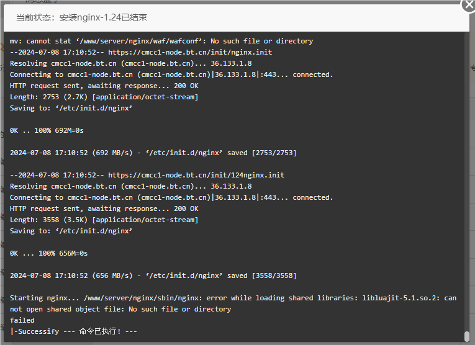Viewport: 475px width, 345px height.
Task: Click the '|-Successify --- 命令已执行' line
Action: coord(74,331)
